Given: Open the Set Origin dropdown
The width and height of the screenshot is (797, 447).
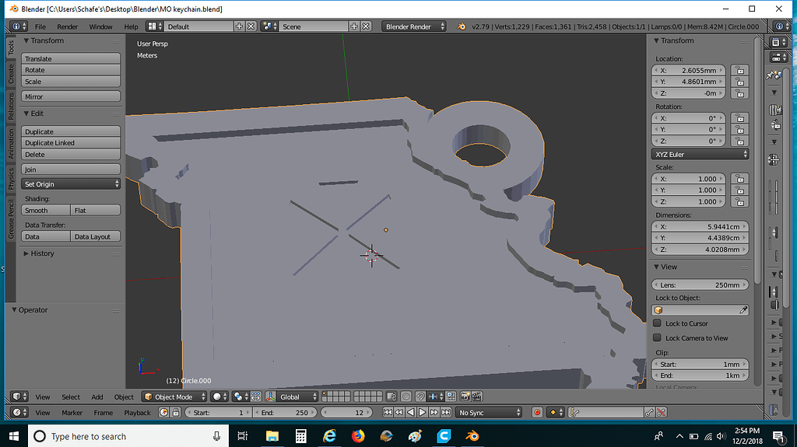Looking at the screenshot, I should [71, 184].
